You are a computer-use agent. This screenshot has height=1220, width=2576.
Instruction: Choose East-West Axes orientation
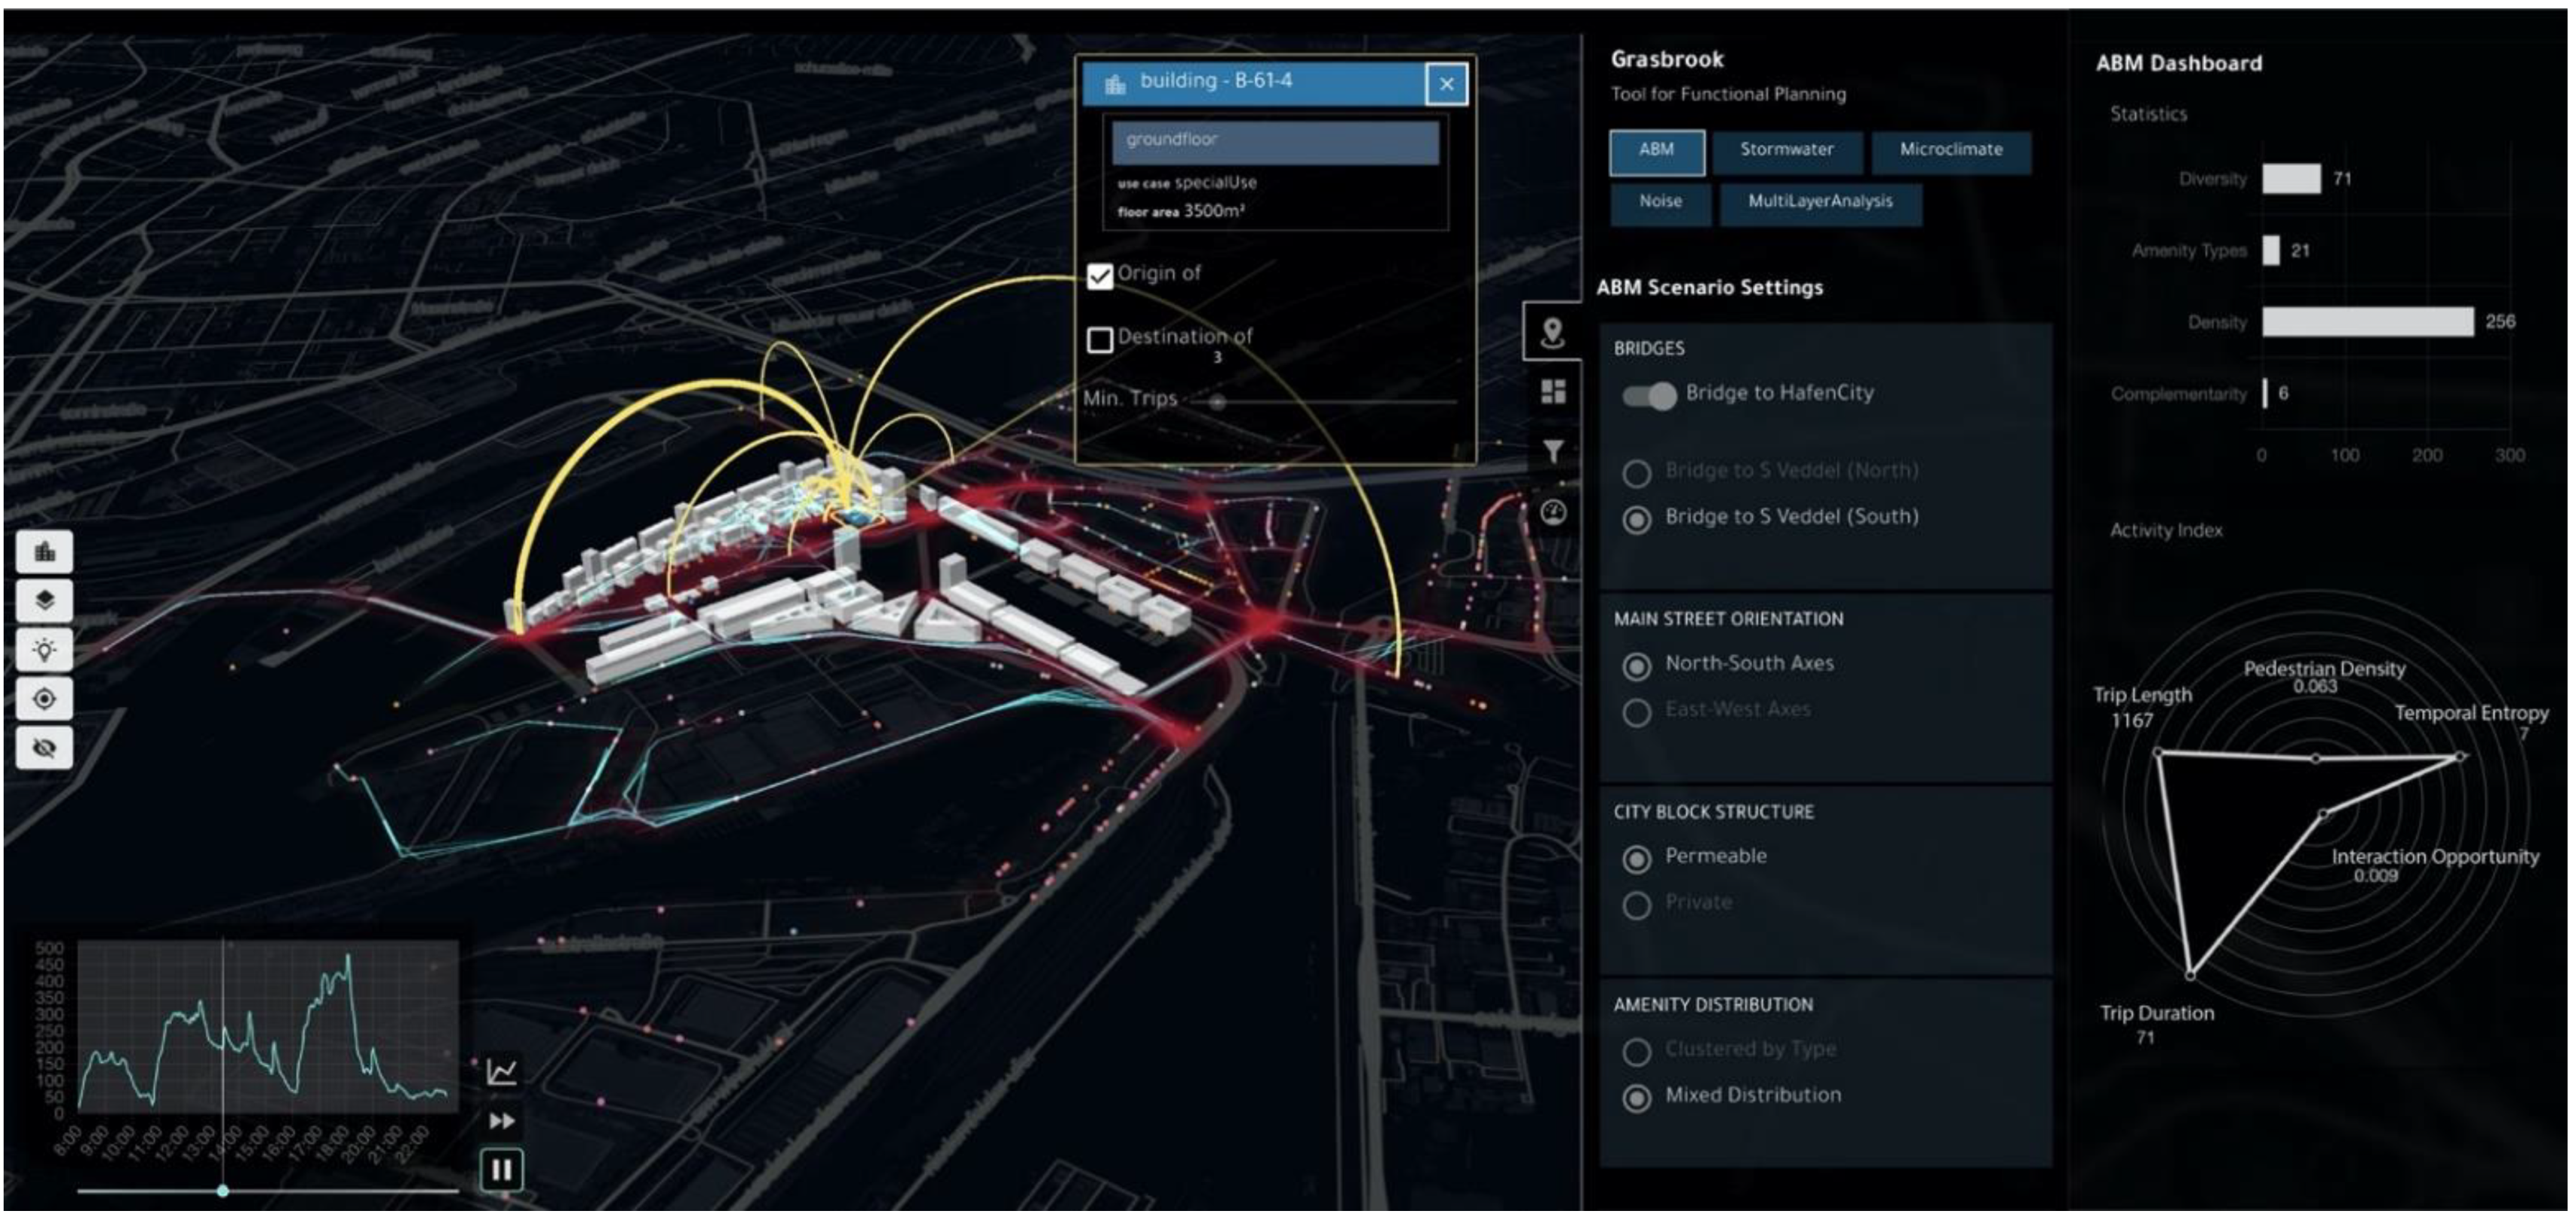pyautogui.click(x=1637, y=712)
